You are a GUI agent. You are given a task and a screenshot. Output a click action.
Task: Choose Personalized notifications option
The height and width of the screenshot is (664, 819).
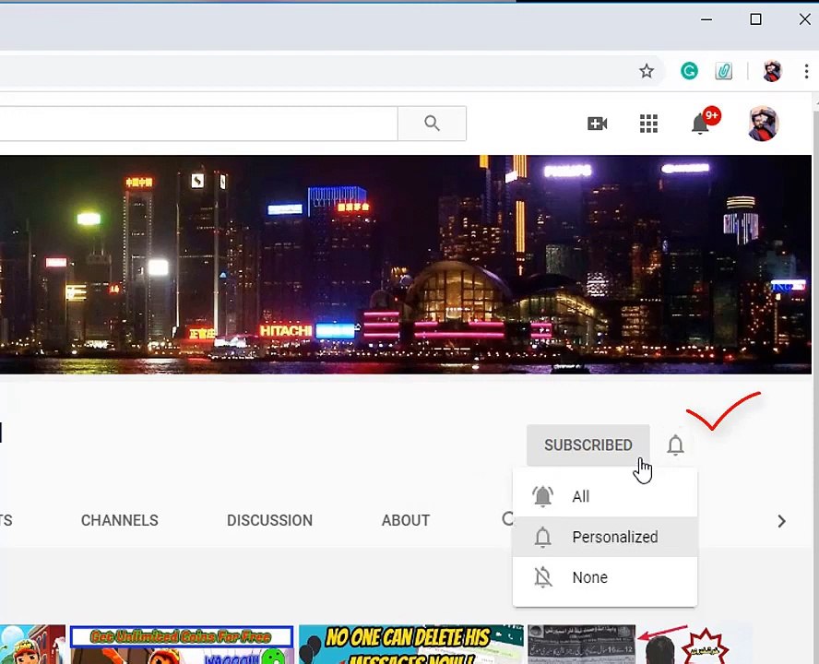pyautogui.click(x=605, y=537)
